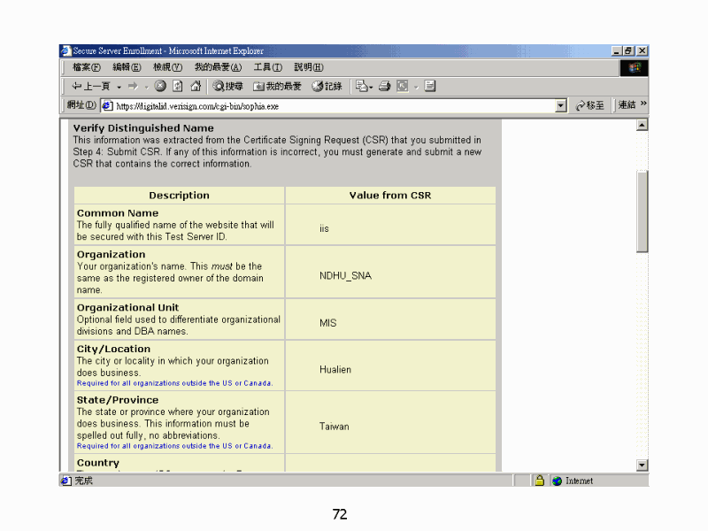The height and width of the screenshot is (531, 708).
Task: Click the Forward arrow toolbar button
Action: coord(132,86)
